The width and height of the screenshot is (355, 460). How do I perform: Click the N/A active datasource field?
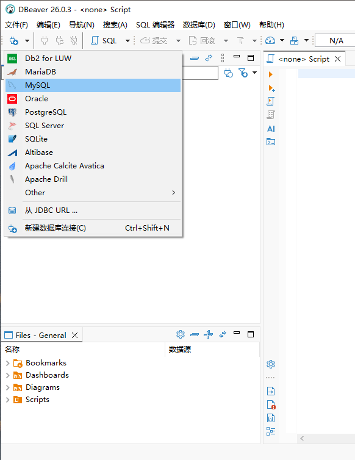335,40
